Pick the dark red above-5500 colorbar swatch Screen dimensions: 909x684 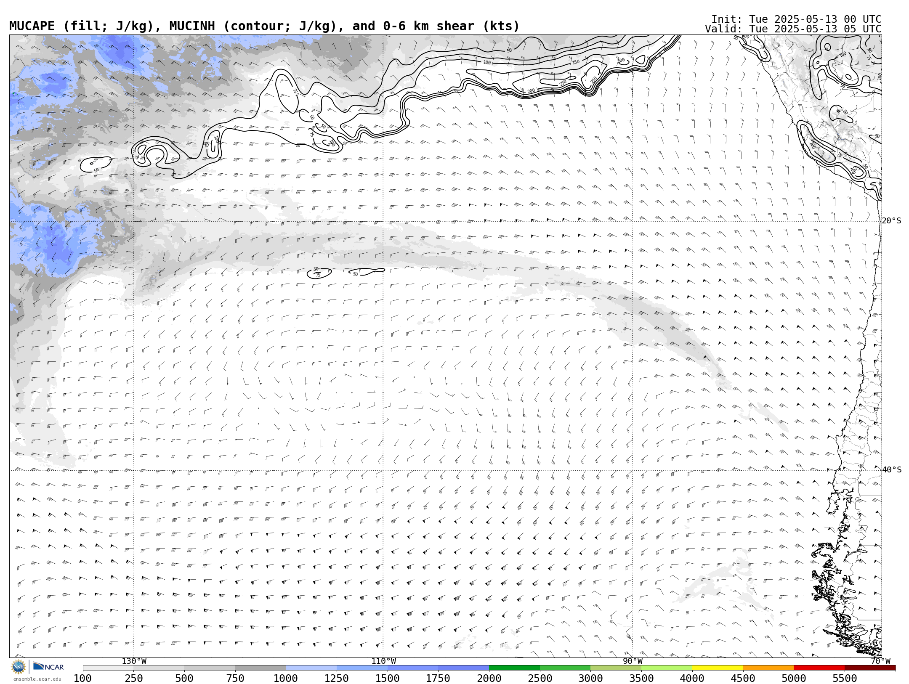pos(870,668)
